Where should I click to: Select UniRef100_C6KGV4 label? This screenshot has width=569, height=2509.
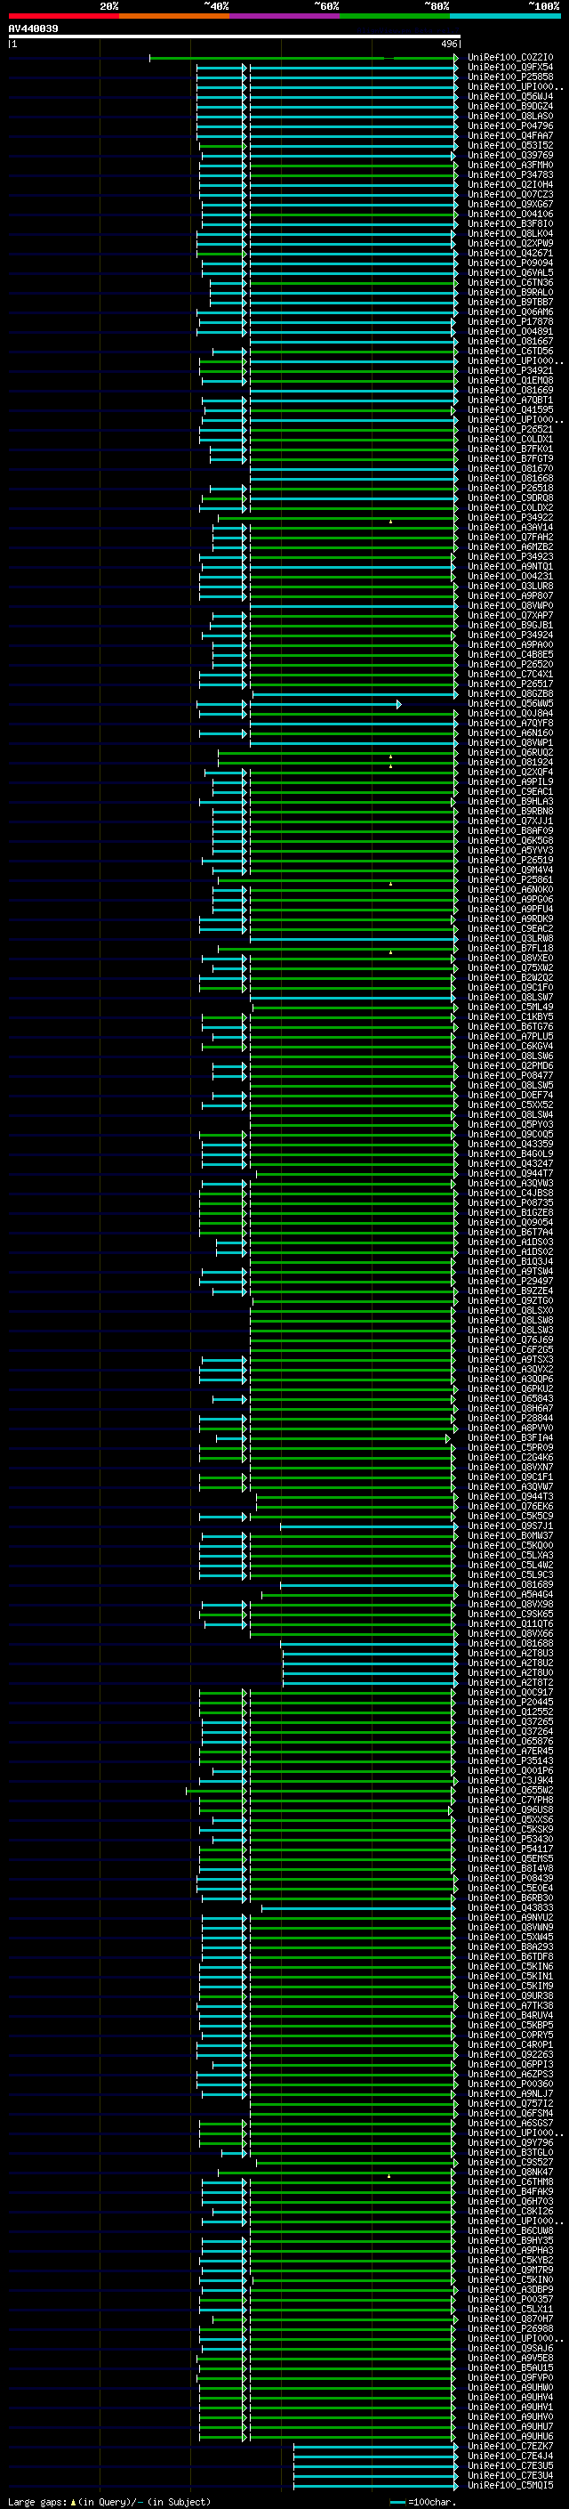(x=510, y=1046)
